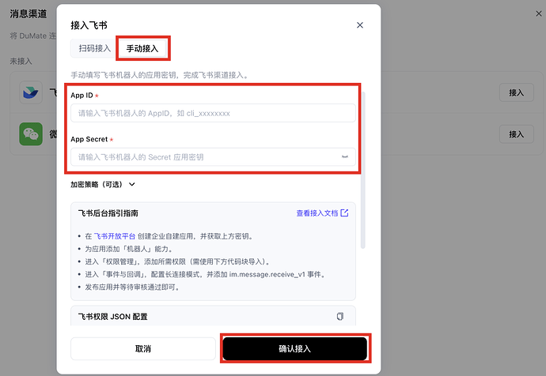Open the 飞书开放平台 link
546x376 pixels.
point(115,236)
